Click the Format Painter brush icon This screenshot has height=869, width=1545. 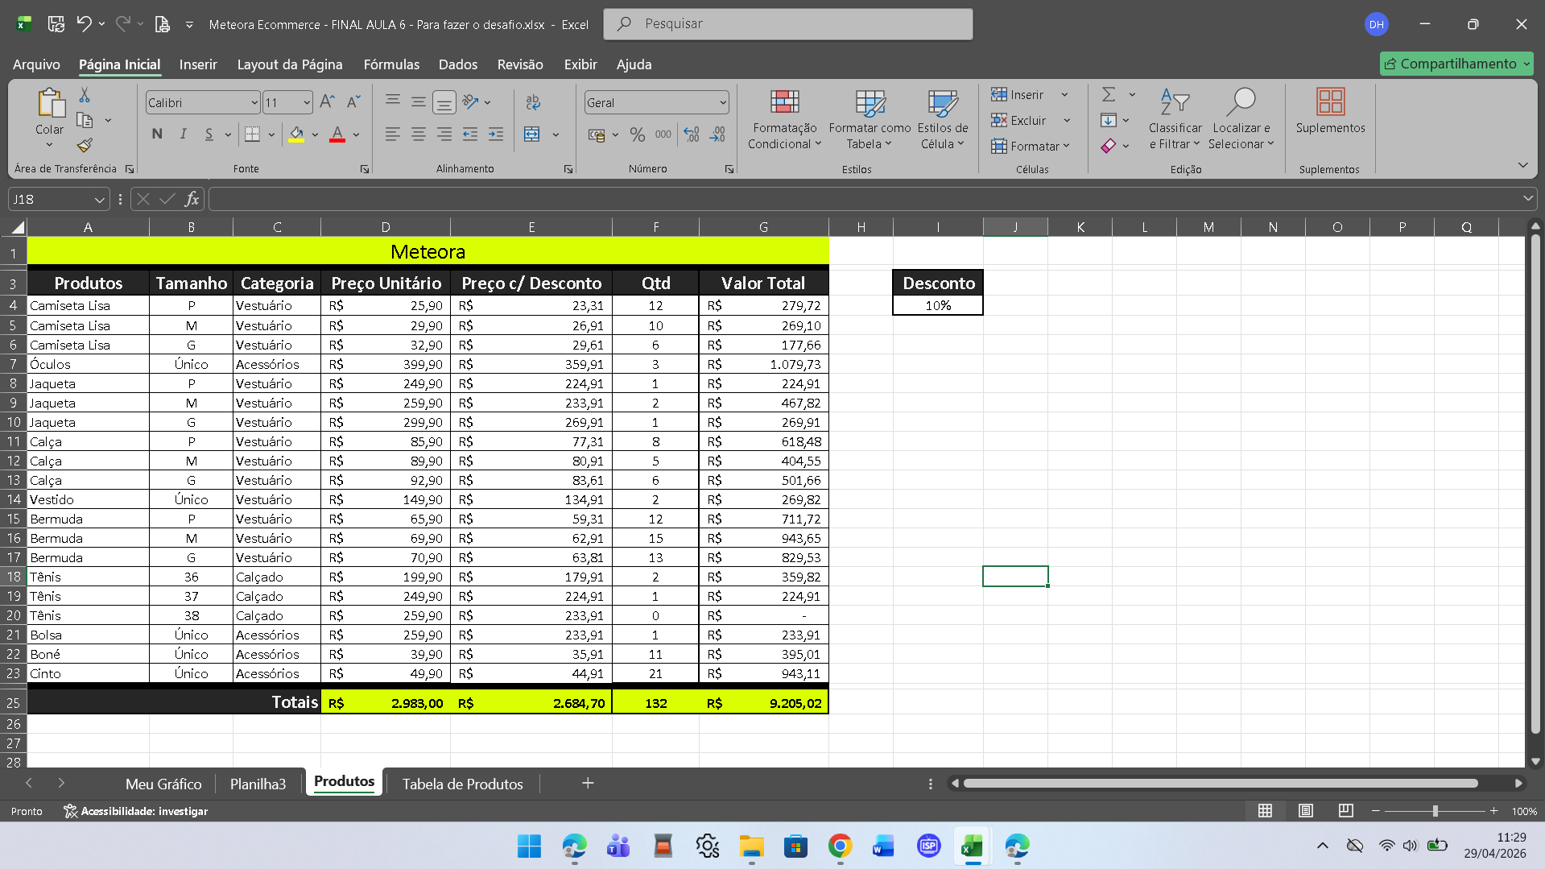pos(85,146)
